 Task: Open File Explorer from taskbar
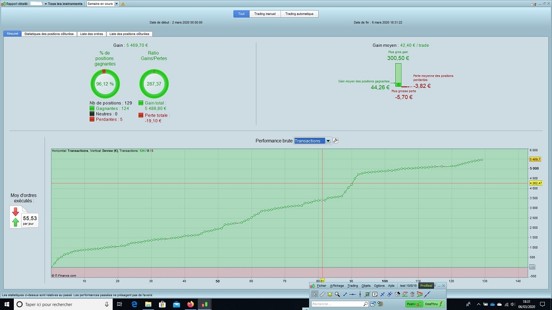coord(148,304)
